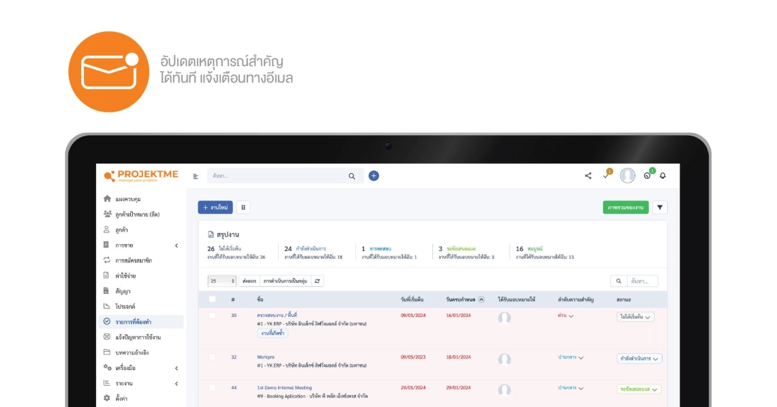Go to แผงควบคุม dashboard menu item
This screenshot has width=777, height=407.
(x=127, y=199)
